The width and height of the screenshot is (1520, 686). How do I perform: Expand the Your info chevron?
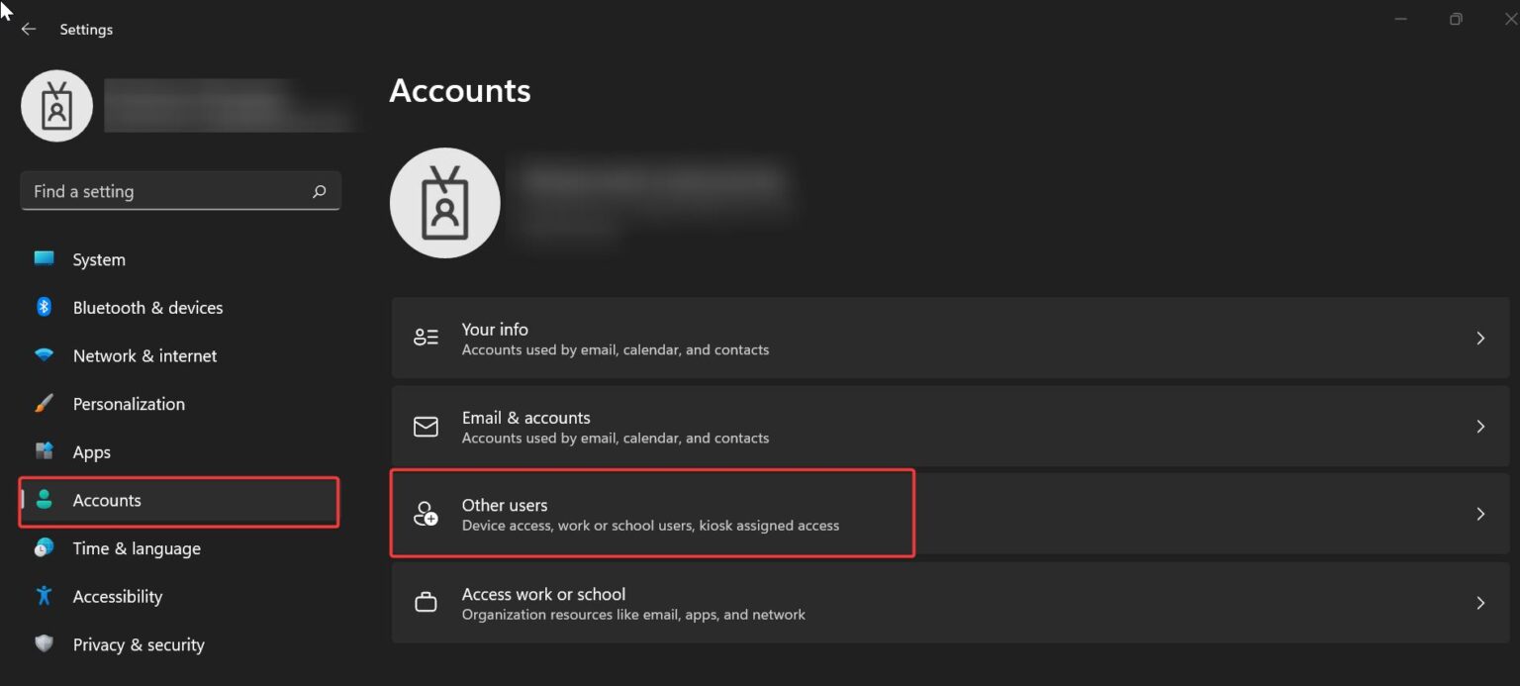point(1480,339)
